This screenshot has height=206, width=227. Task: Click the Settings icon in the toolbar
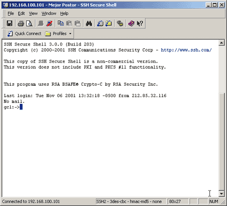120,23
